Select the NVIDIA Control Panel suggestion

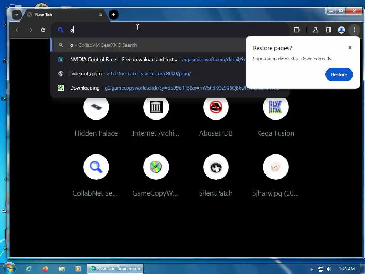click(148, 60)
